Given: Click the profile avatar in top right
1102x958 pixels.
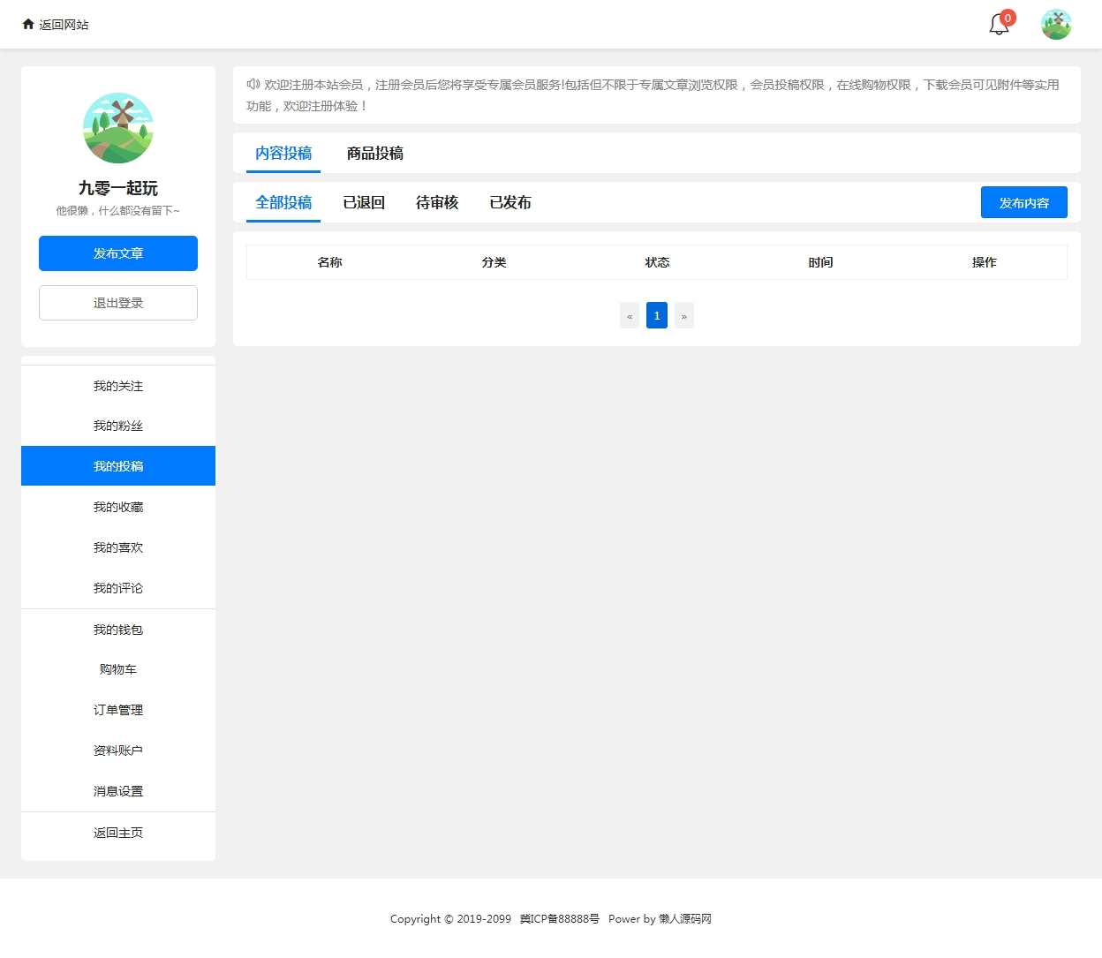Looking at the screenshot, I should click(1055, 24).
